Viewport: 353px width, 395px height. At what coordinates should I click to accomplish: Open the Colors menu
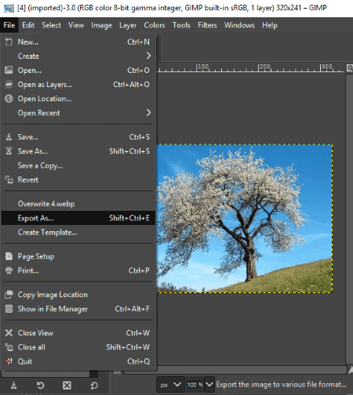(x=155, y=25)
